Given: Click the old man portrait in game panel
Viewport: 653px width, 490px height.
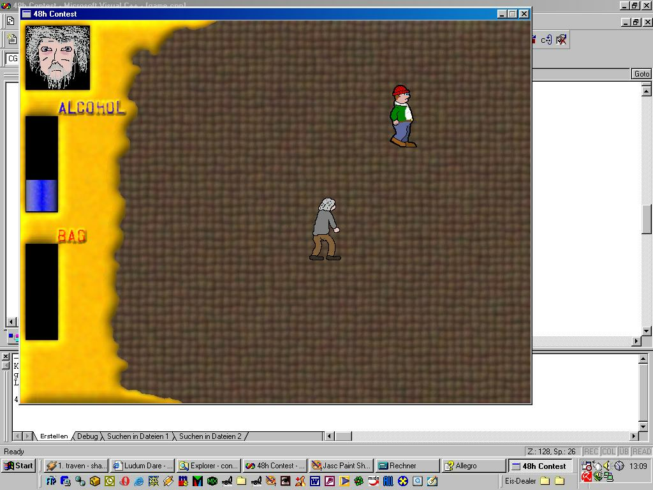Looking at the screenshot, I should 57,57.
